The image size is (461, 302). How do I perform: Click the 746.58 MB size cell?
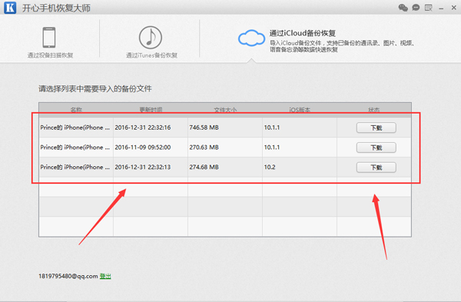tap(204, 128)
